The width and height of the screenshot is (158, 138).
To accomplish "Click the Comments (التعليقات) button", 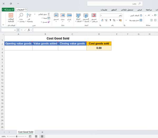I will click(22, 9).
